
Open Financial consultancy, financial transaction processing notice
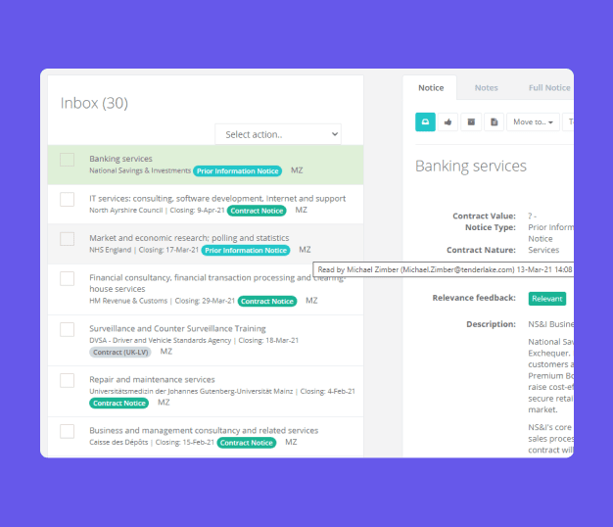217,283
